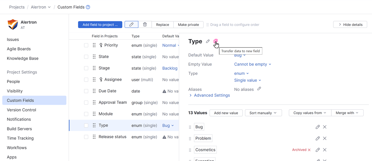This screenshot has width=372, height=161.
Task: Check the Release status field checkbox
Action: [86, 137]
